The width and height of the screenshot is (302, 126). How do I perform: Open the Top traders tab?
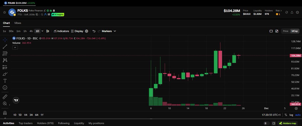pyautogui.click(x=26, y=123)
